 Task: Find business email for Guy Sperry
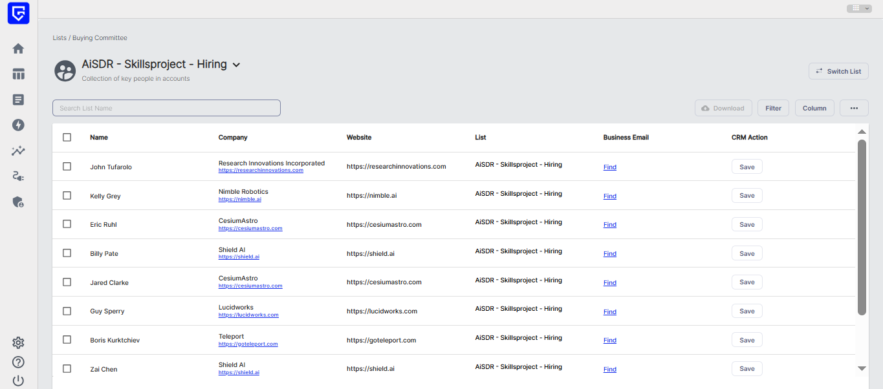[610, 312]
